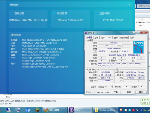150x113 pixels.
Task: Launch the Minecraft grass block taskbar icon
Action: pos(37,110)
